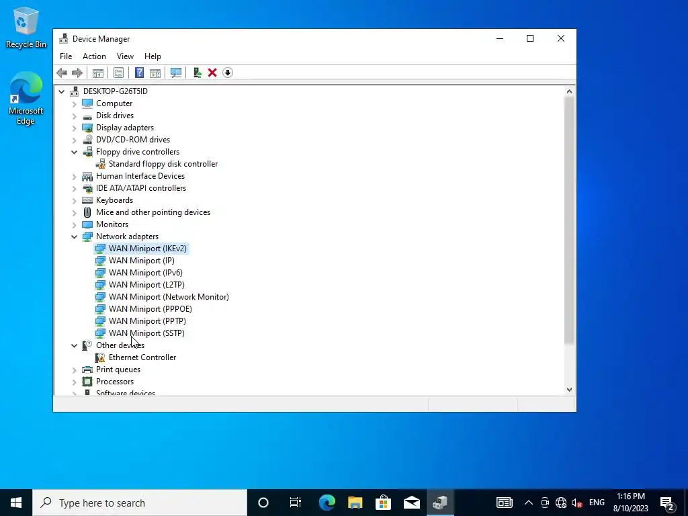Click the WAN Miniport (SSTP) adapter icon
This screenshot has height=516, width=688.
(x=100, y=333)
